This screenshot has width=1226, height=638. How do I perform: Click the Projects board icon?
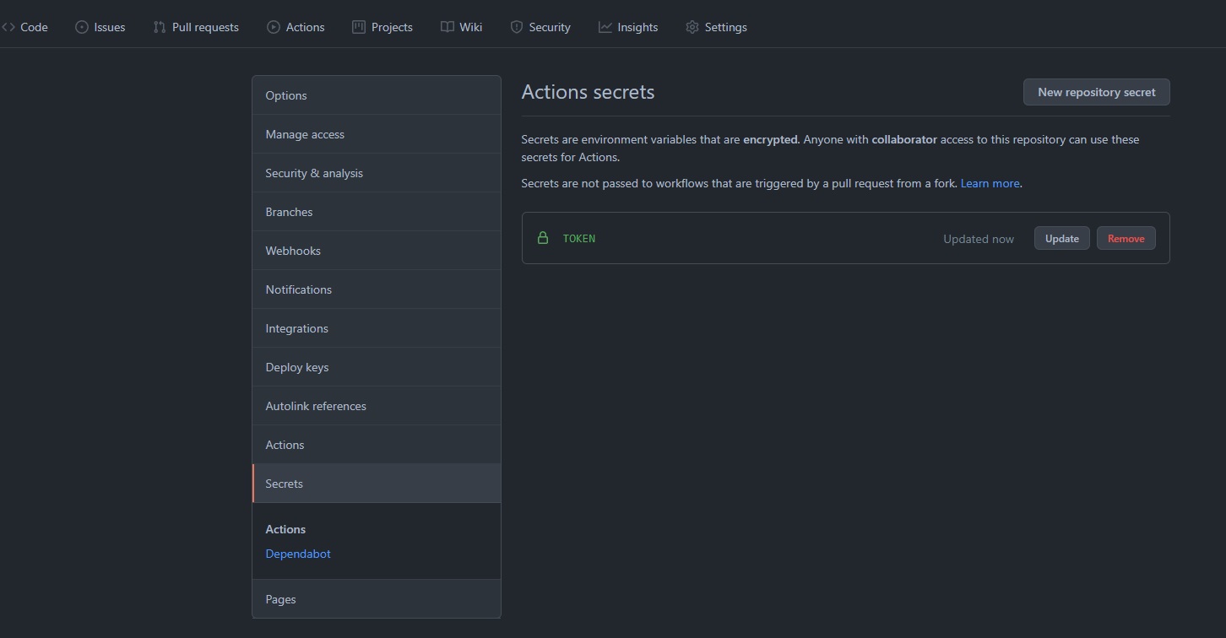(x=359, y=27)
